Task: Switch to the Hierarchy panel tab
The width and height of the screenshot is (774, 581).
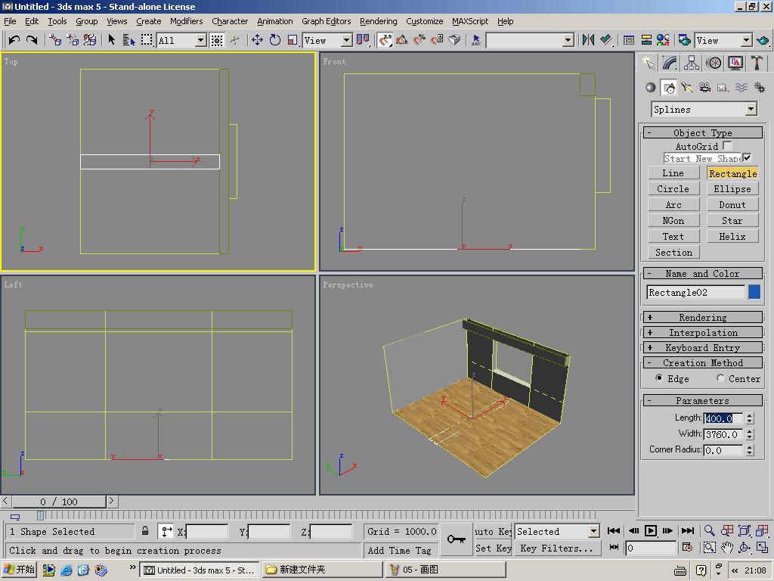Action: click(692, 64)
